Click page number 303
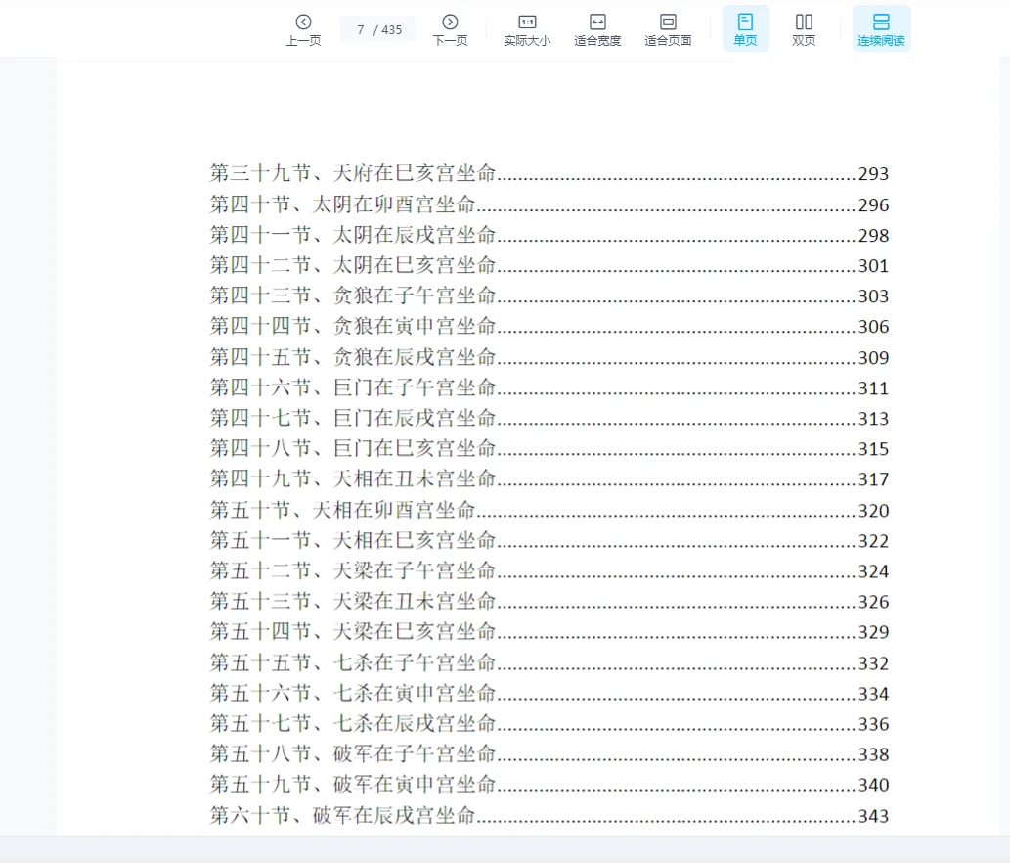Screen dimensions: 1010x863 point(873,296)
